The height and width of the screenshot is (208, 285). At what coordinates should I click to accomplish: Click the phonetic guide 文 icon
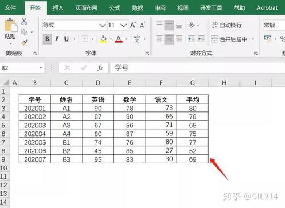[x=137, y=39]
